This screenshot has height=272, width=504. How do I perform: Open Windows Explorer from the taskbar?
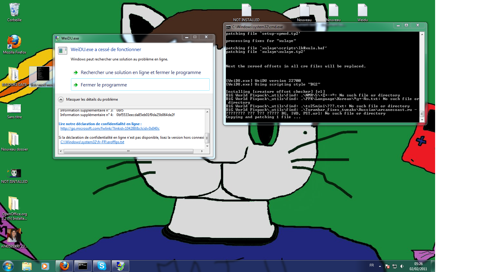point(27,266)
